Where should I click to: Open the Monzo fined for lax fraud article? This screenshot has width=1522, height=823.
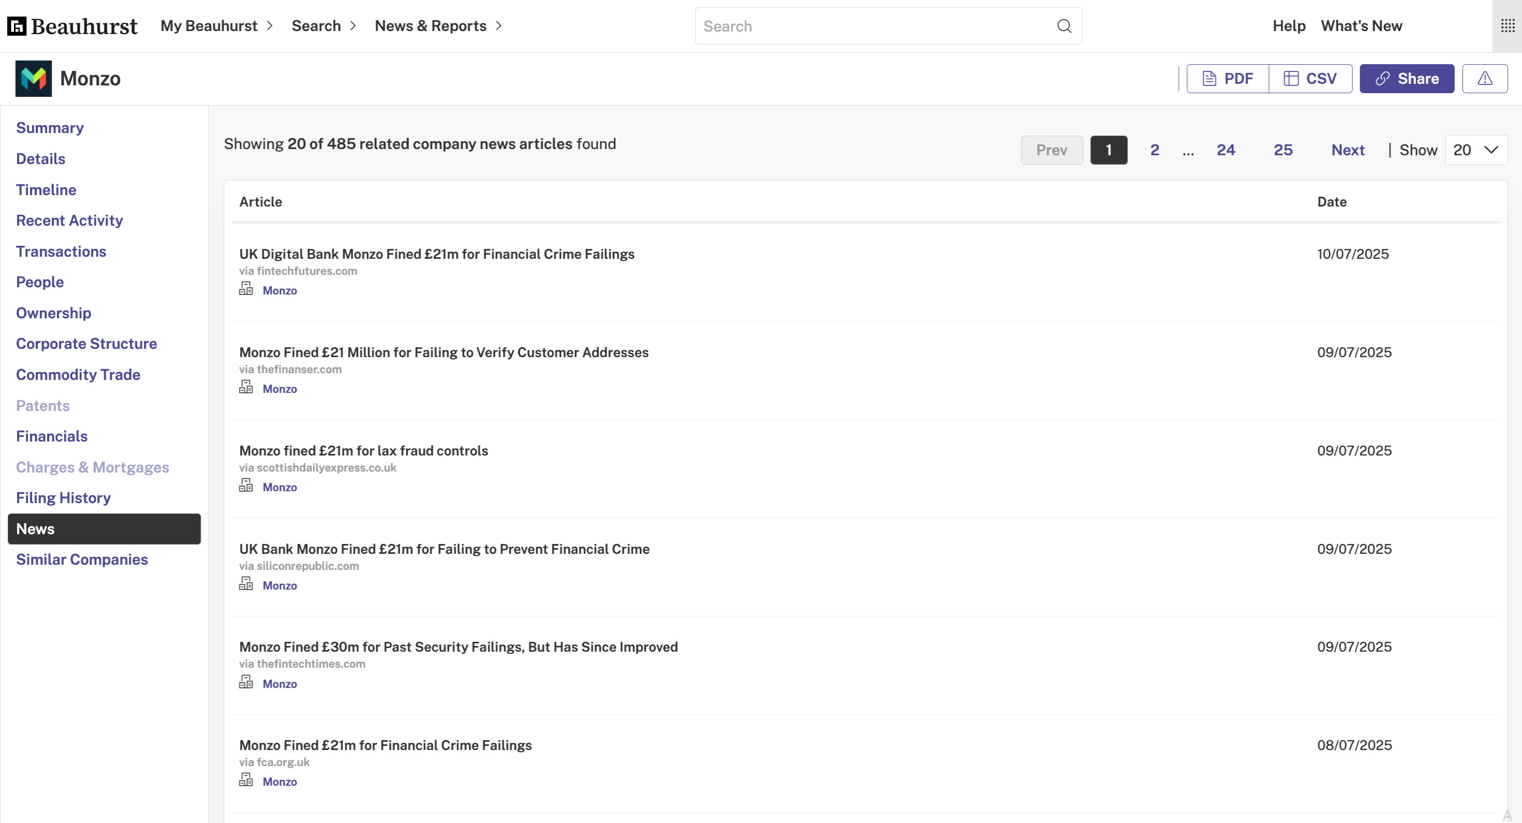coord(363,451)
